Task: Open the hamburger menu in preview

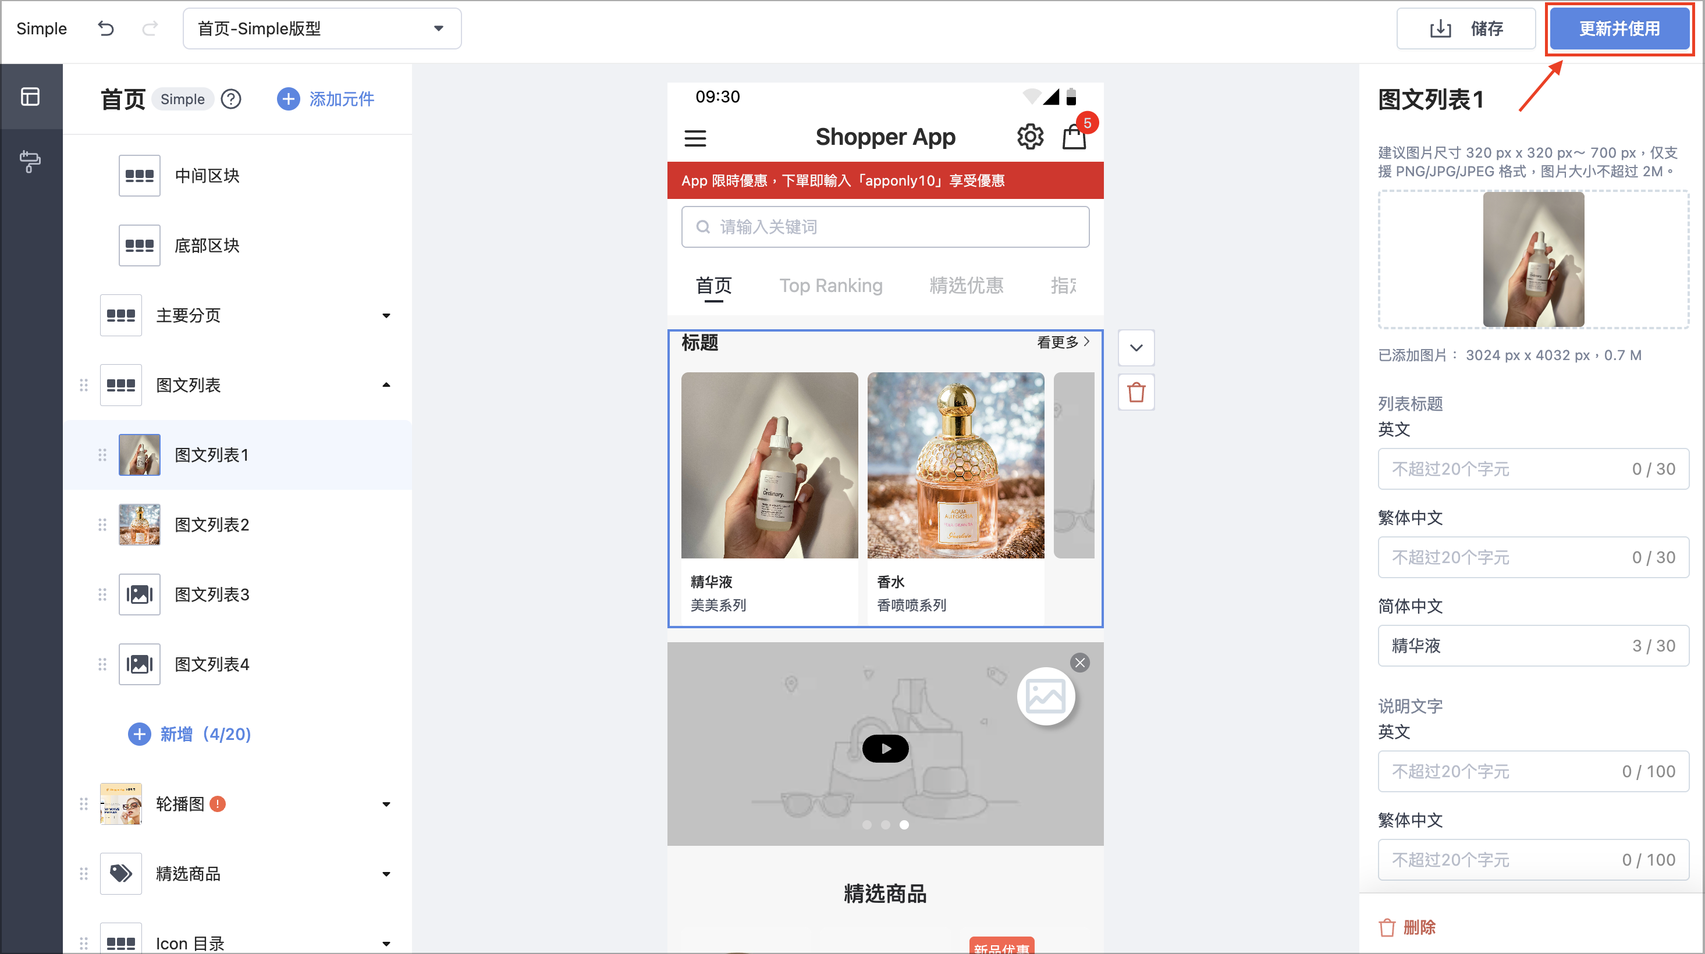Action: coord(695,138)
